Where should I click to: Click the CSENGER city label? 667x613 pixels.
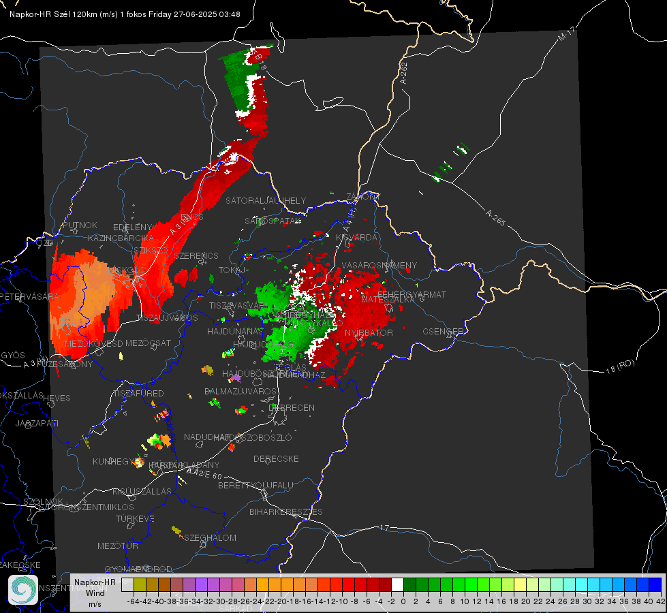point(443,332)
